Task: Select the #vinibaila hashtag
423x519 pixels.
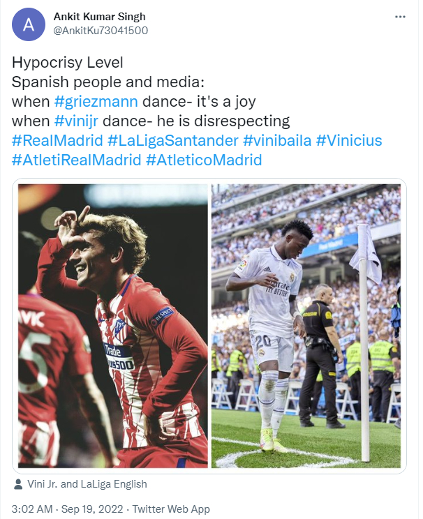Action: (x=277, y=140)
